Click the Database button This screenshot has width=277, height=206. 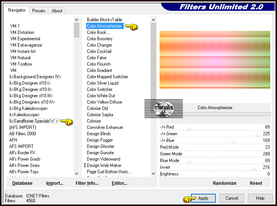[22, 183]
